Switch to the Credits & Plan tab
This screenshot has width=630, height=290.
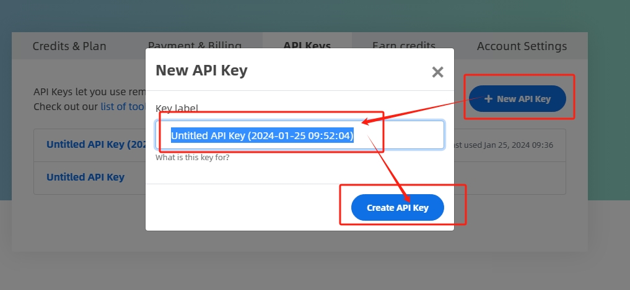(x=69, y=46)
